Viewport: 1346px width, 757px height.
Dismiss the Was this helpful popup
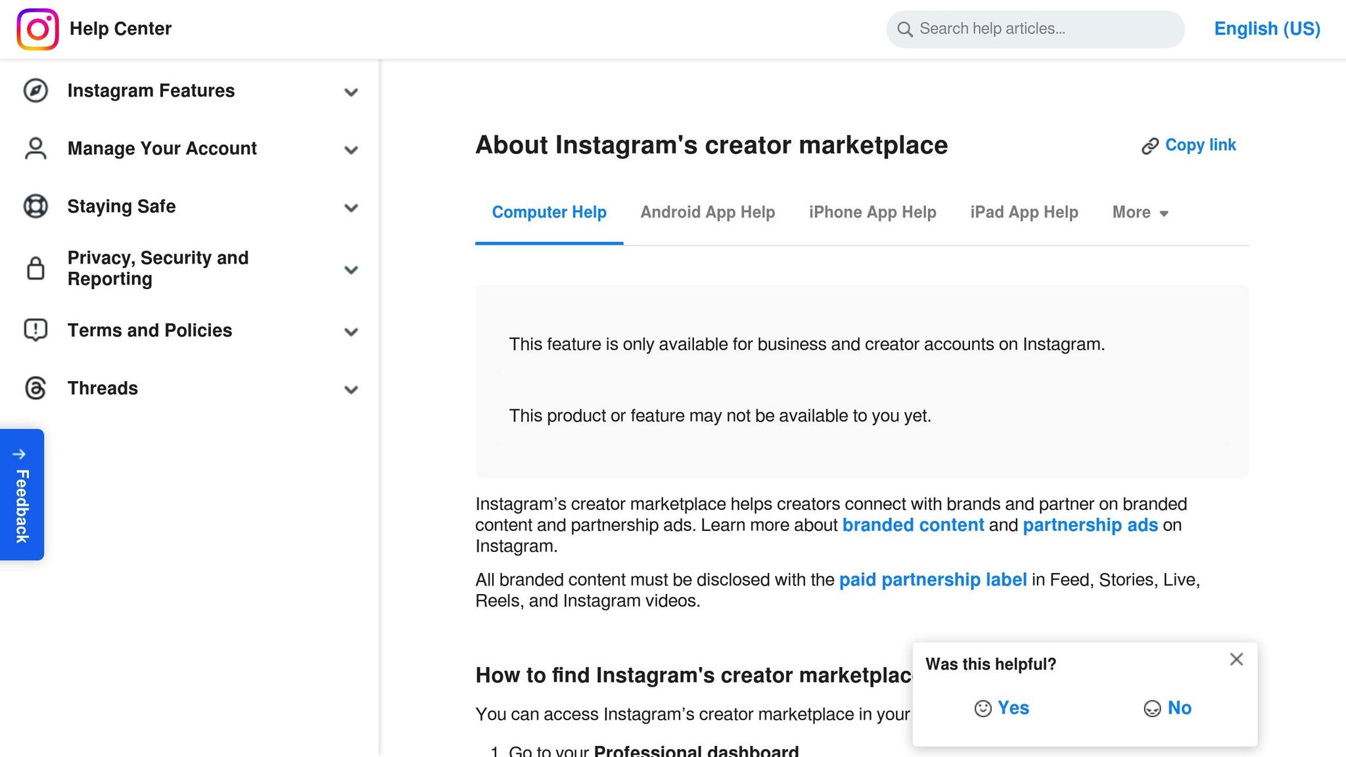1236,659
